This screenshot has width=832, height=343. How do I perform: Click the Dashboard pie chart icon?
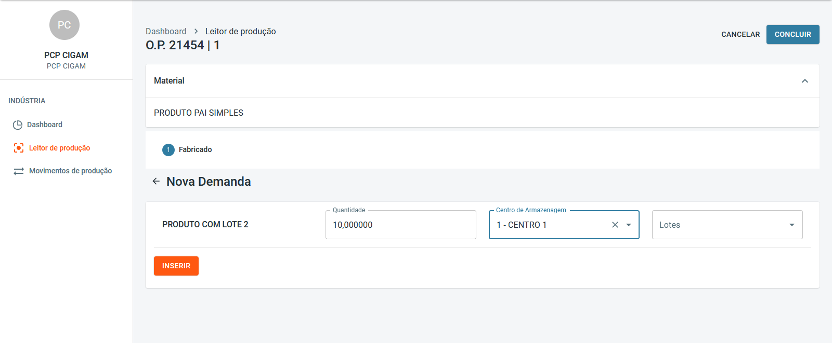pos(18,125)
